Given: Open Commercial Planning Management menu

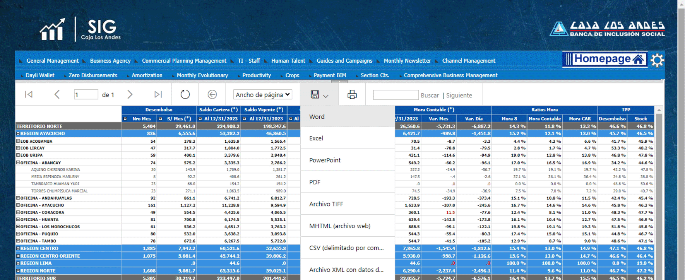Looking at the screenshot, I should [184, 61].
